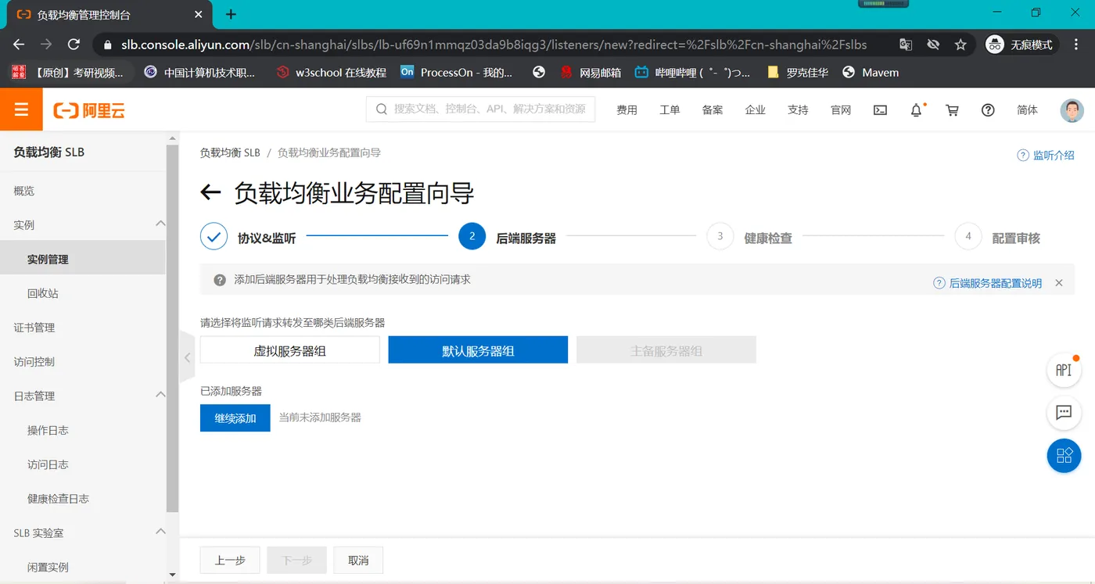This screenshot has width=1095, height=584.
Task: Open the 罗克佳华 bookmark folder
Action: [798, 73]
